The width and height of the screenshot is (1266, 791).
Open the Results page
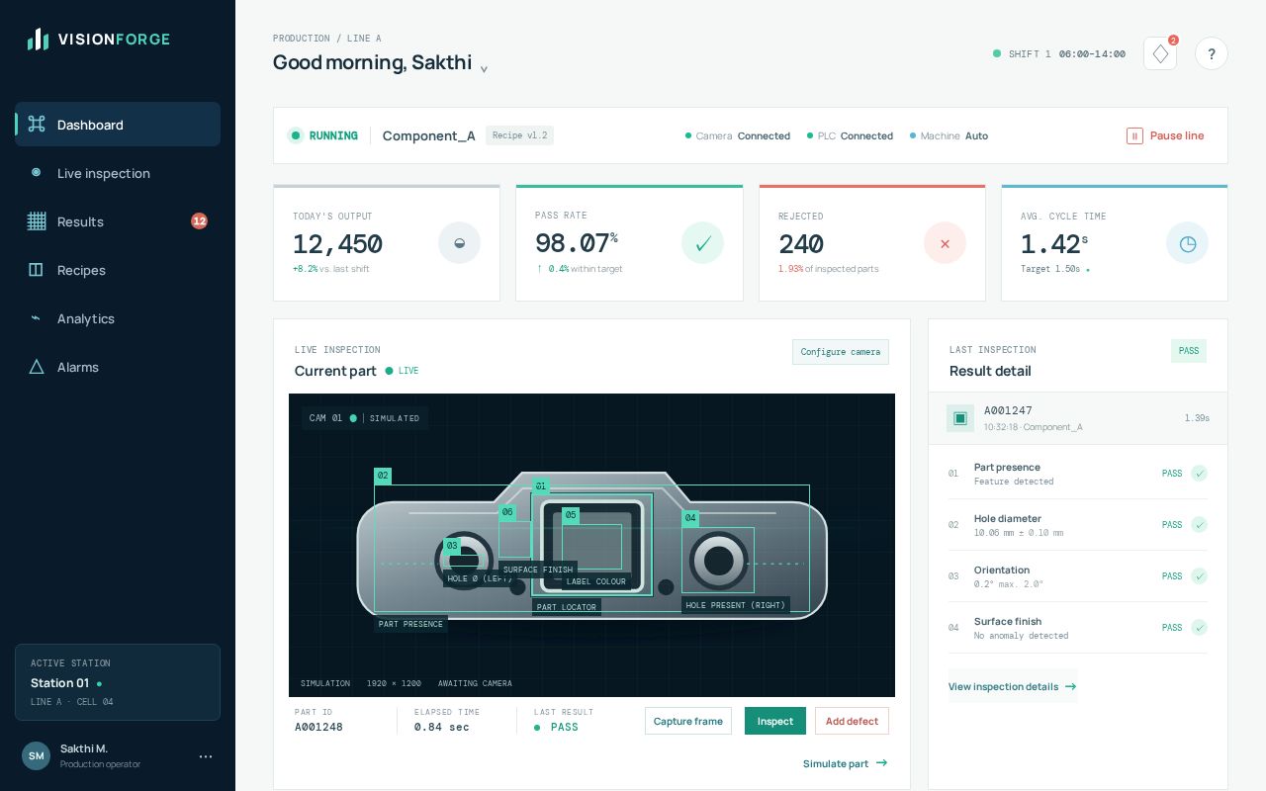(x=118, y=221)
